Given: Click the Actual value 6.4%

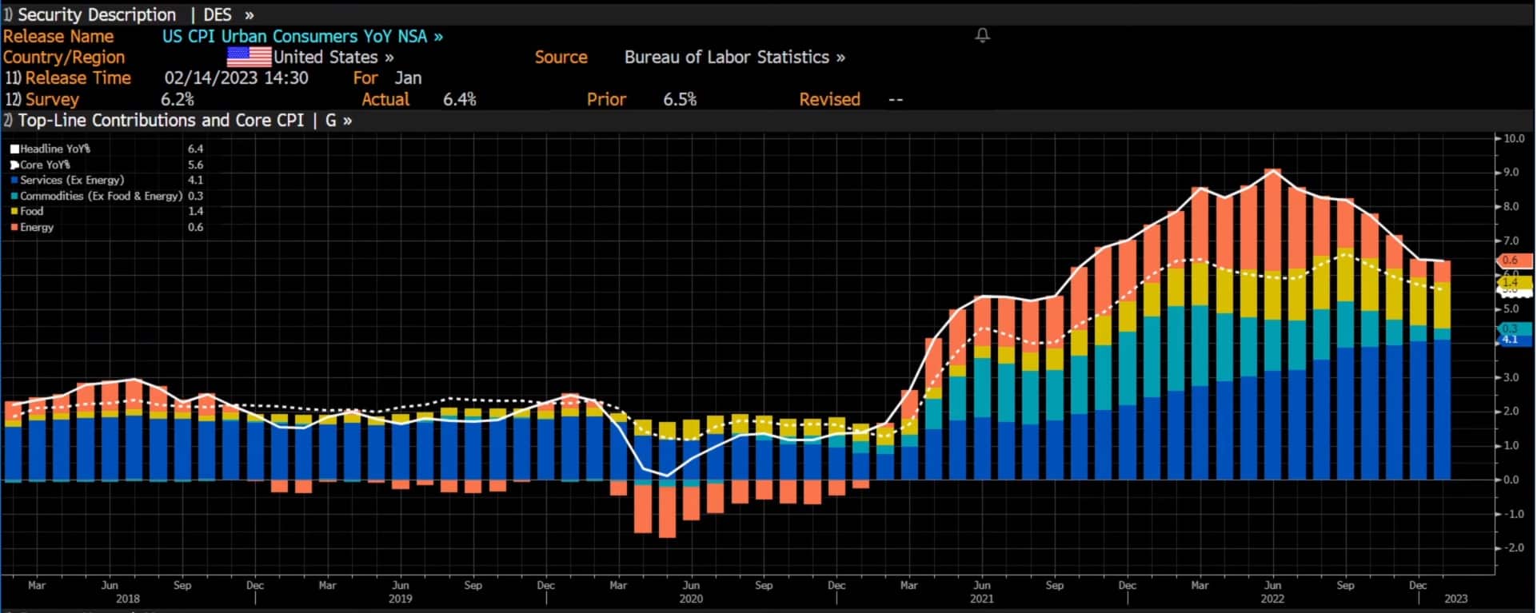Looking at the screenshot, I should coord(460,99).
